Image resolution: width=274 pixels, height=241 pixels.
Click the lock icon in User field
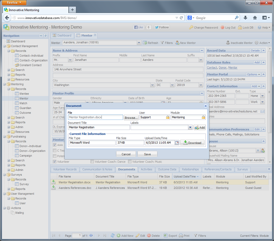point(168,117)
